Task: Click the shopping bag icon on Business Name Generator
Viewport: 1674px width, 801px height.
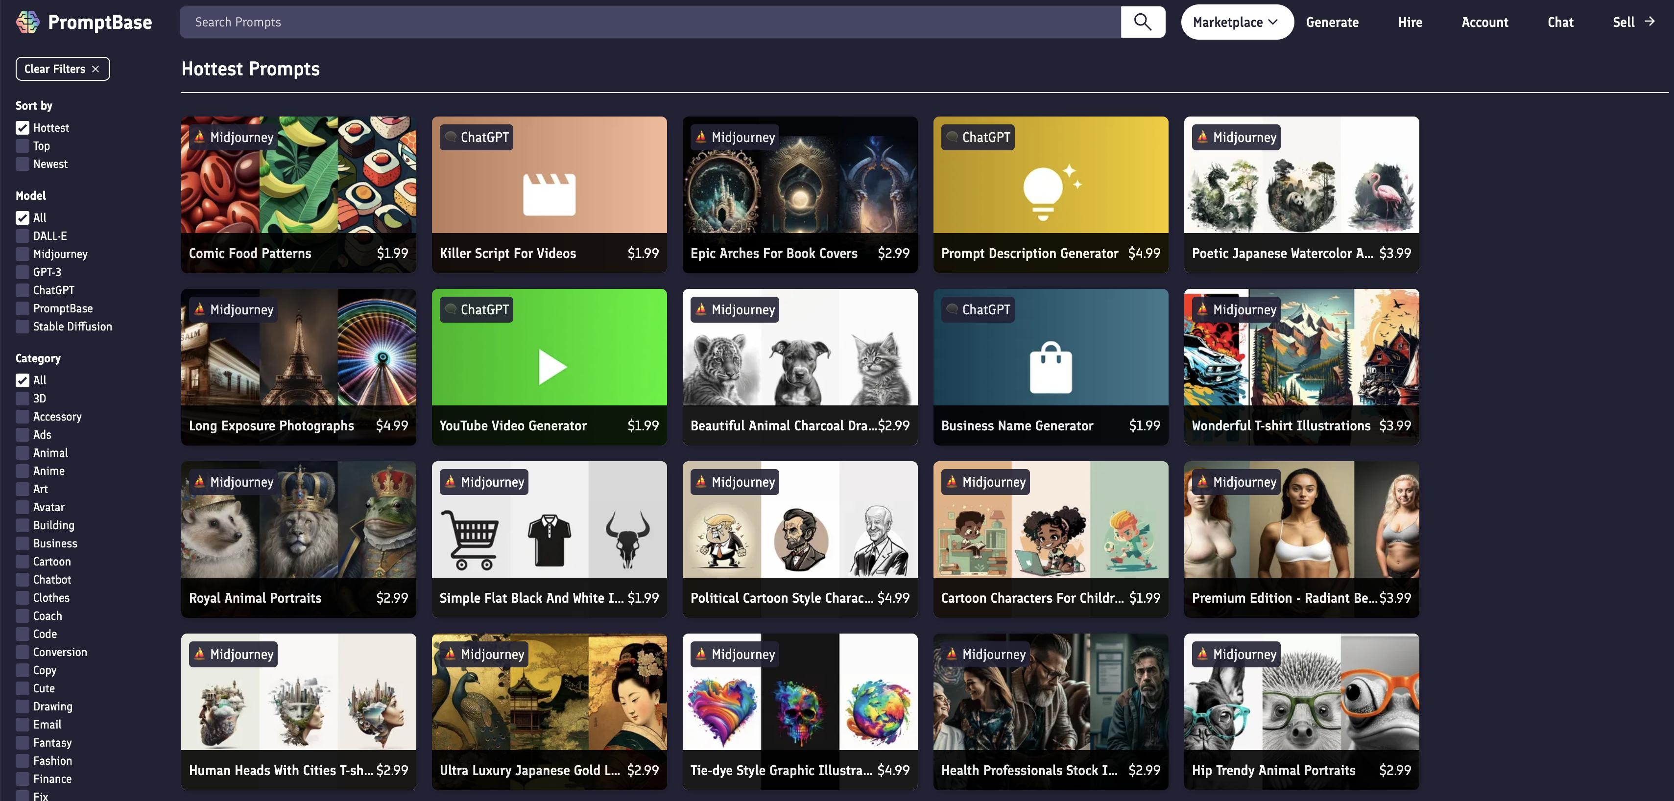Action: pyautogui.click(x=1050, y=368)
